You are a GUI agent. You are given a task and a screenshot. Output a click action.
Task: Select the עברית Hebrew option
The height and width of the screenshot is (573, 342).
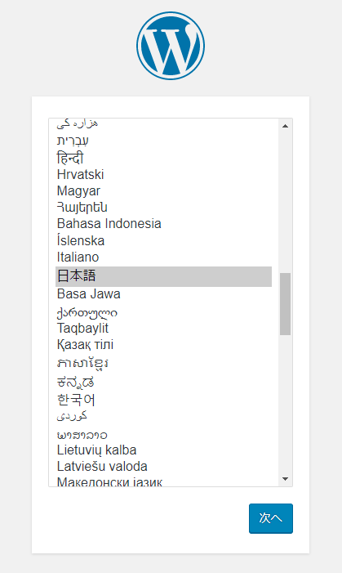[163, 141]
